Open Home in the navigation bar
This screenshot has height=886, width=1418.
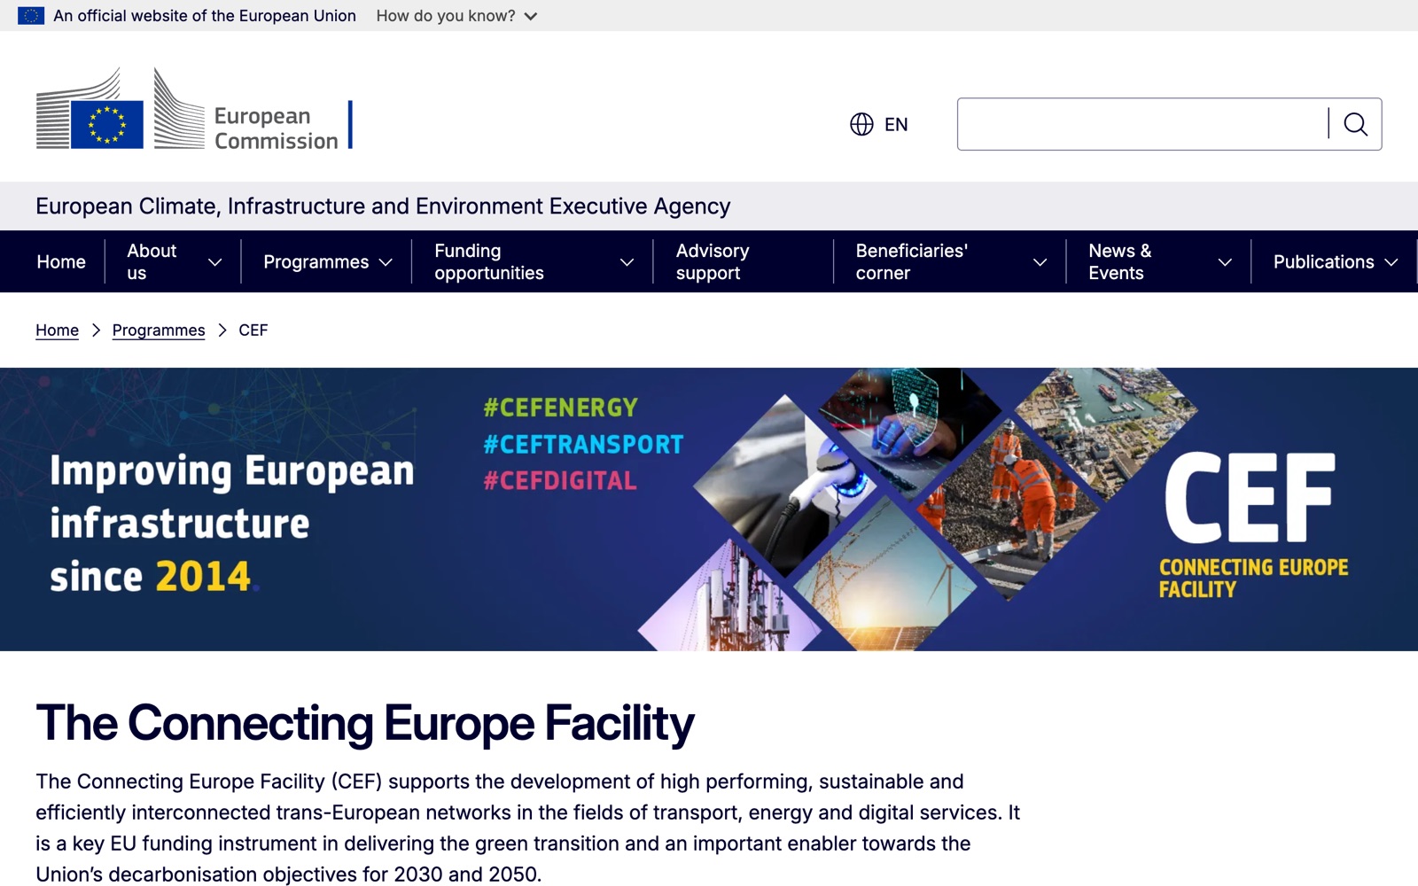(61, 262)
